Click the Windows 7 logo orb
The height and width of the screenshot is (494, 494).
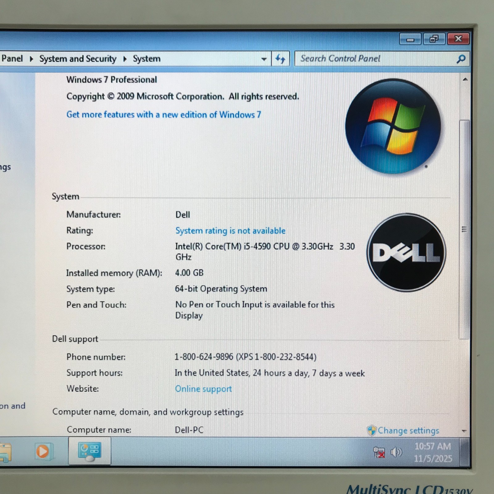point(393,126)
